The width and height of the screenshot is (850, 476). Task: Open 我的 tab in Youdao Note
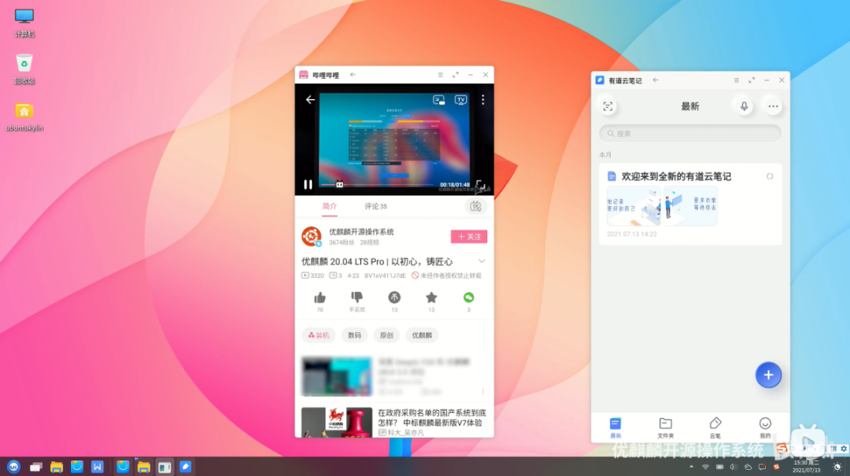click(765, 427)
